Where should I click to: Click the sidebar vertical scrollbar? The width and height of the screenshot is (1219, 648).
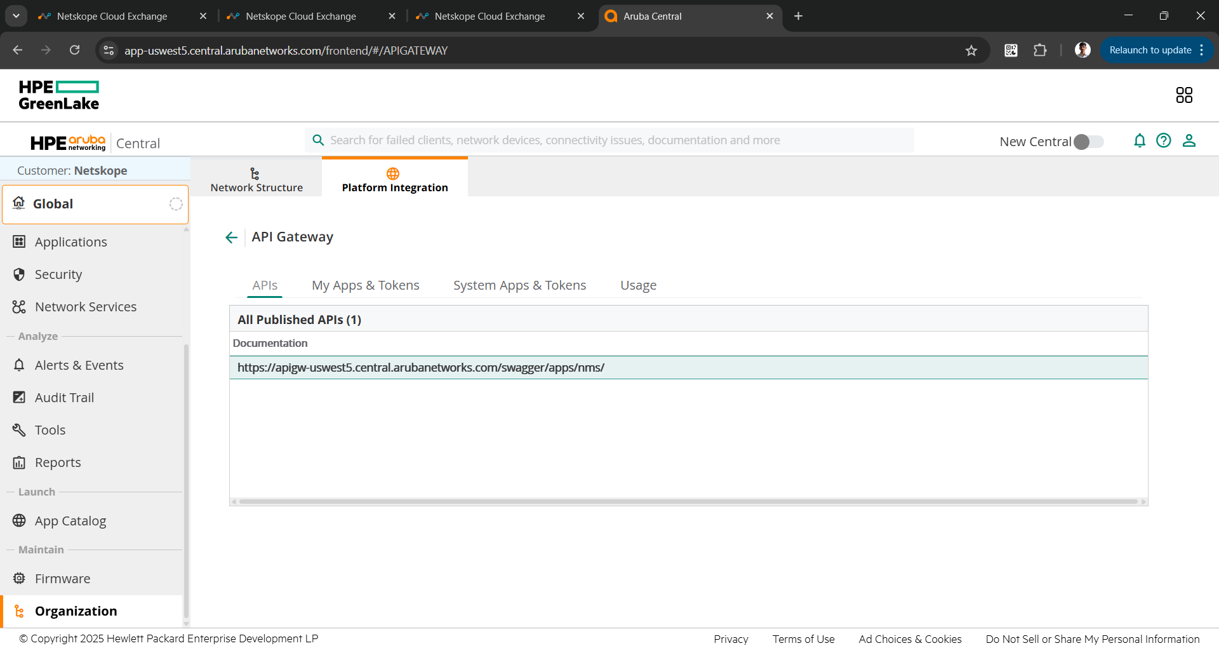click(186, 480)
